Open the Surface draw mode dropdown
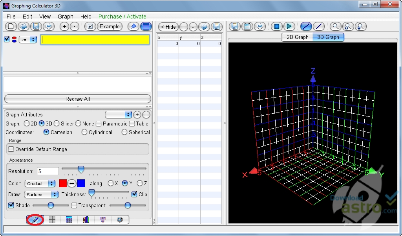 point(41,194)
